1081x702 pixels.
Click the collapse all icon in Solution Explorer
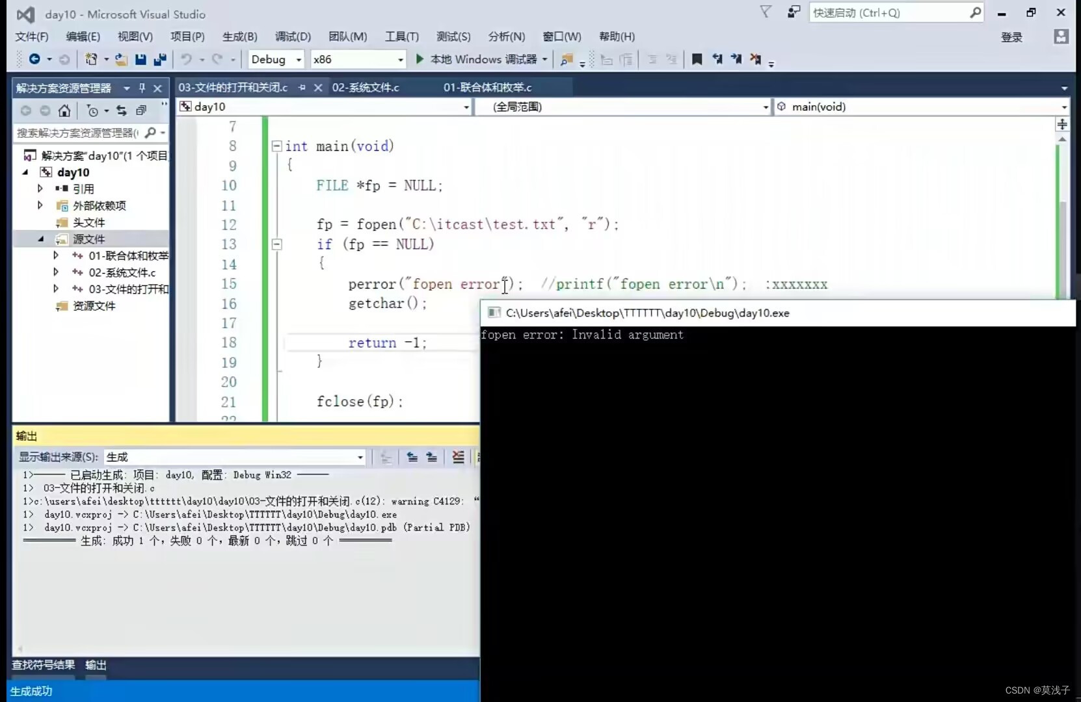pos(141,110)
